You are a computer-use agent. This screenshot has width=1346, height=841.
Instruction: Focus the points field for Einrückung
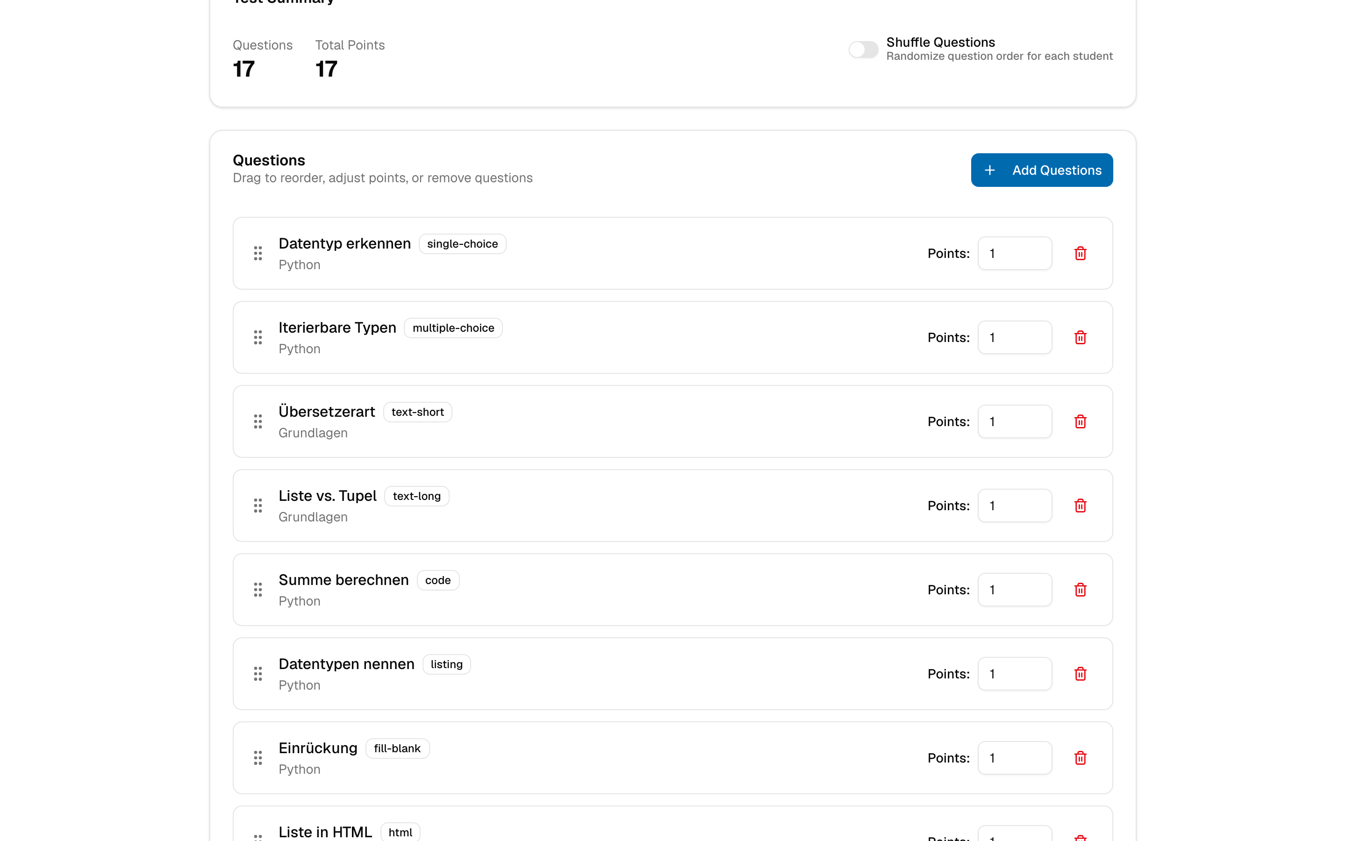[x=1015, y=757]
